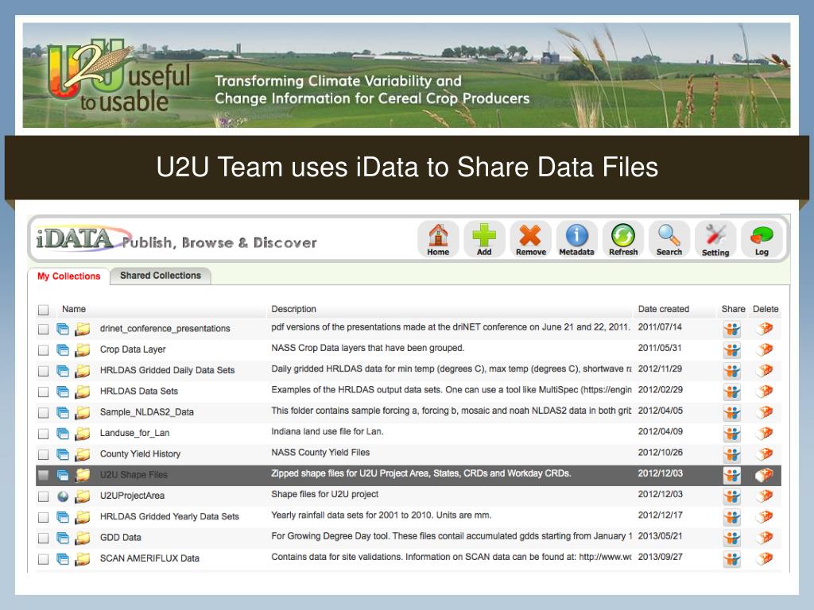This screenshot has height=610, width=814.
Task: Switch to the My Collections tab
Action: [68, 276]
